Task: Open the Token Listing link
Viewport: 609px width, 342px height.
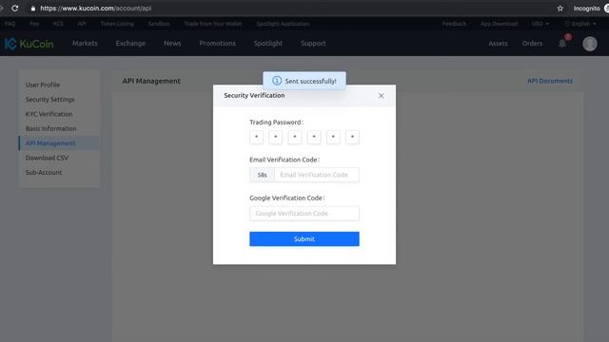Action: click(117, 24)
